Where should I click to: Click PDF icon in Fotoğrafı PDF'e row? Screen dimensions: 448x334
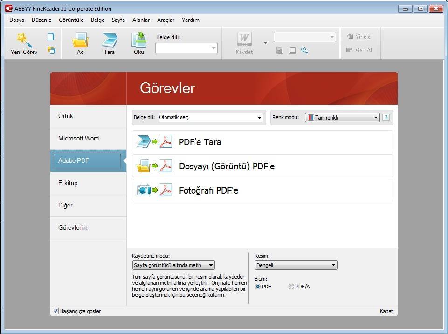click(165, 190)
